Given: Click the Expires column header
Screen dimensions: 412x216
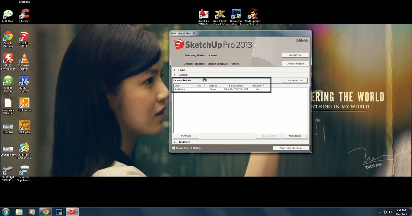Looking at the screenshot, I should pyautogui.click(x=213, y=86).
